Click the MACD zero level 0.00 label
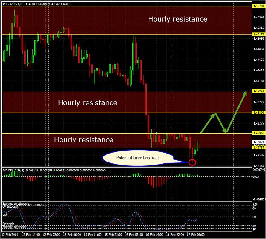 tap(256, 177)
